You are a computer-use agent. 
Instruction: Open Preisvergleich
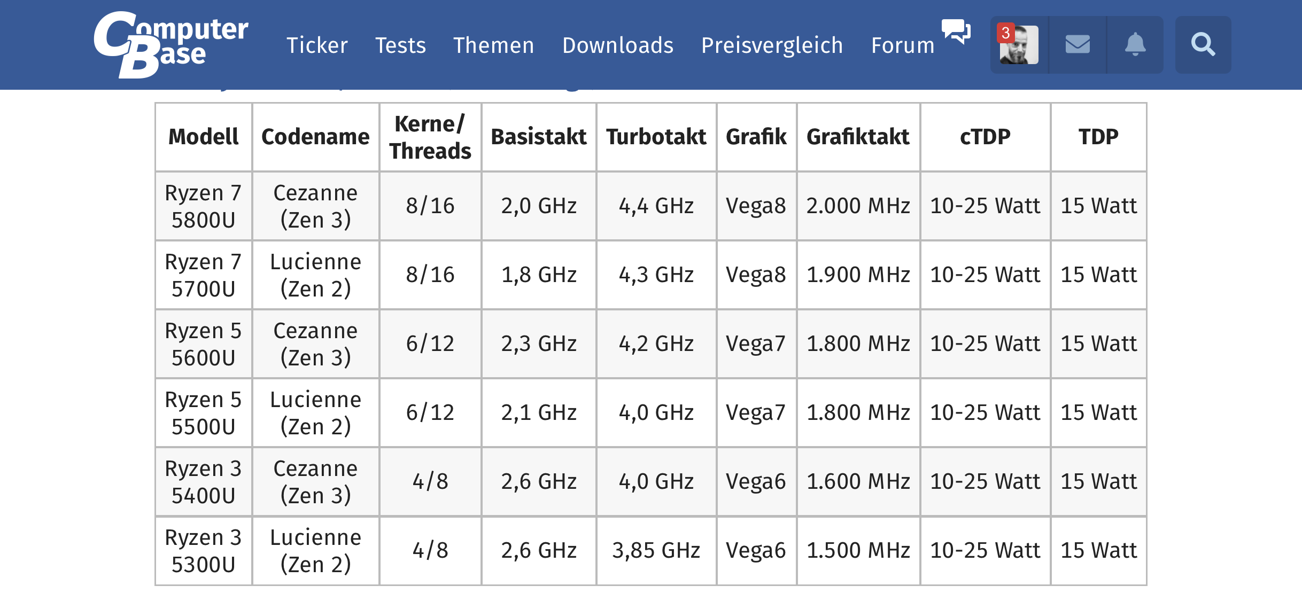(x=772, y=45)
